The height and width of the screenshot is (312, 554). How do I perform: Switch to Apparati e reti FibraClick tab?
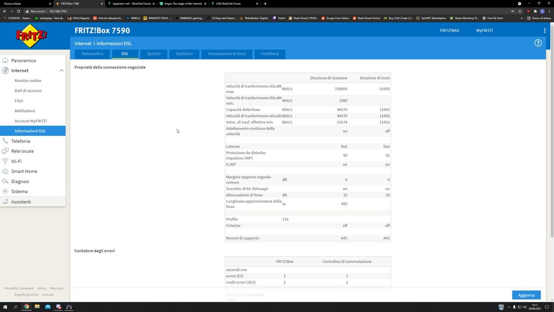[131, 4]
